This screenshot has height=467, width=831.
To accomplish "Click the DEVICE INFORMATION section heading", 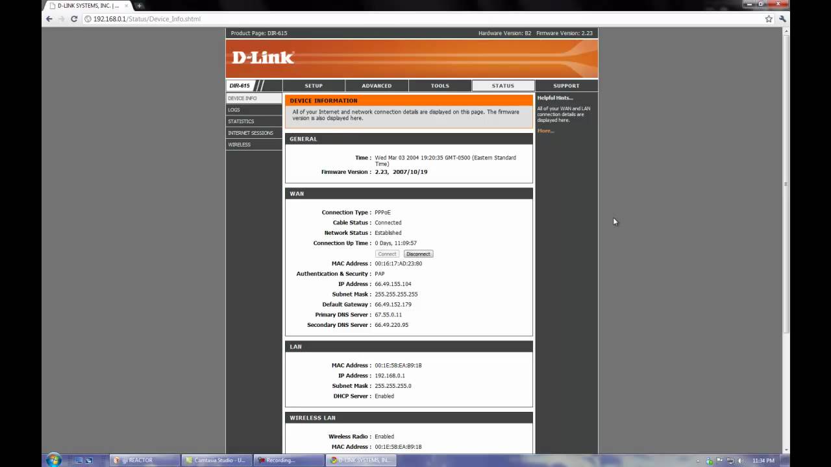I will pyautogui.click(x=323, y=101).
